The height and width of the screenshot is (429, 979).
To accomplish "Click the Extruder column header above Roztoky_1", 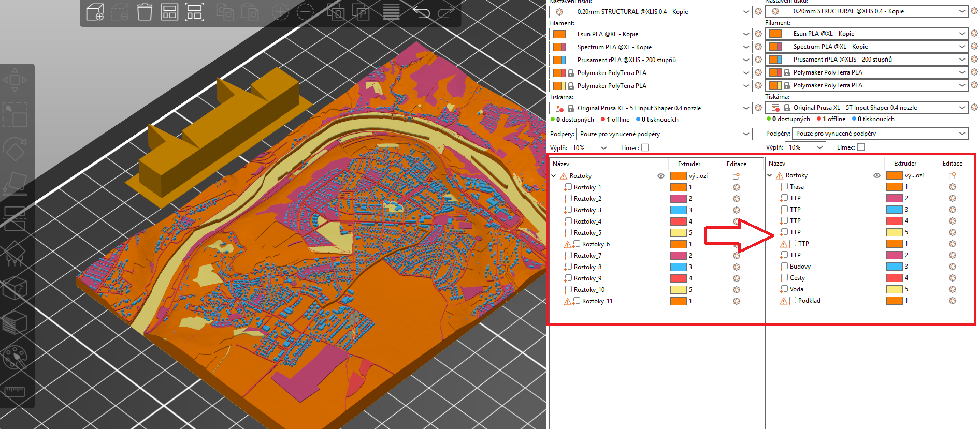I will tap(689, 164).
